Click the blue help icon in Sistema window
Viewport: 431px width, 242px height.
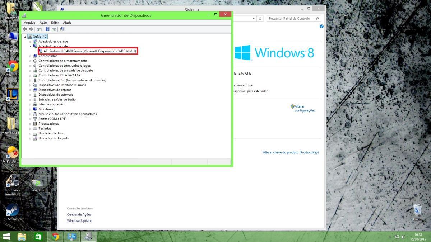(x=321, y=27)
